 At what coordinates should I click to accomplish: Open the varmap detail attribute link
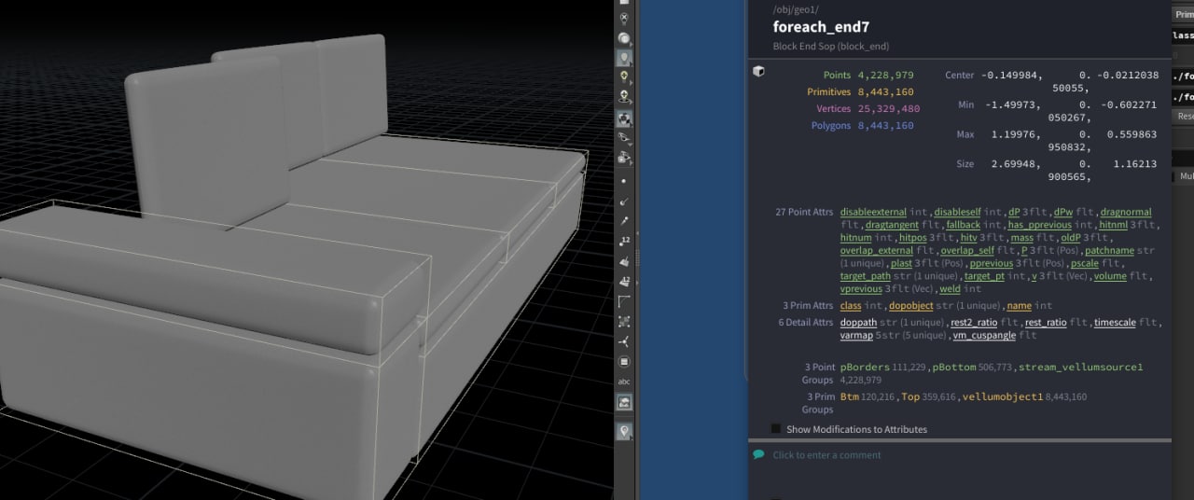point(856,335)
